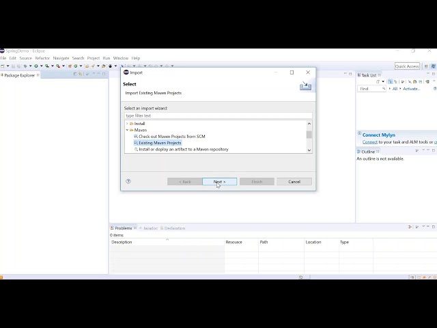437x328 pixels.
Task: Open the New wizard dropdown arrow
Action: pyautogui.click(x=8, y=66)
